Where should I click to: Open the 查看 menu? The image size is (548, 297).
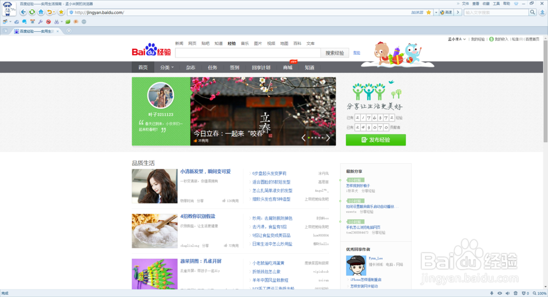(x=476, y=3)
